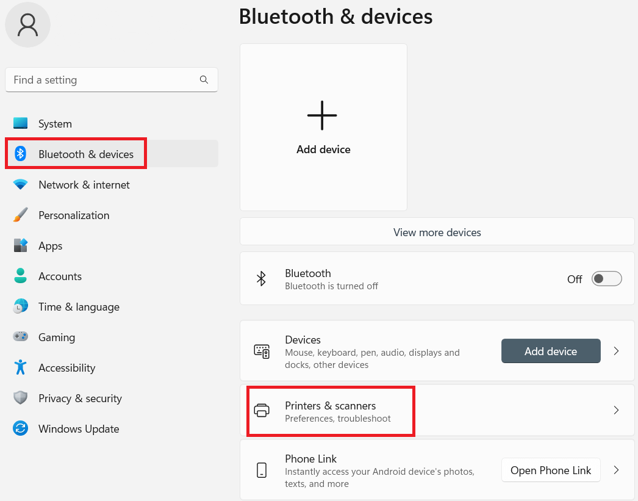Viewport: 638px width, 501px height.
Task: Click the Bluetooth symbol in the Bluetooth row
Action: pos(261,279)
